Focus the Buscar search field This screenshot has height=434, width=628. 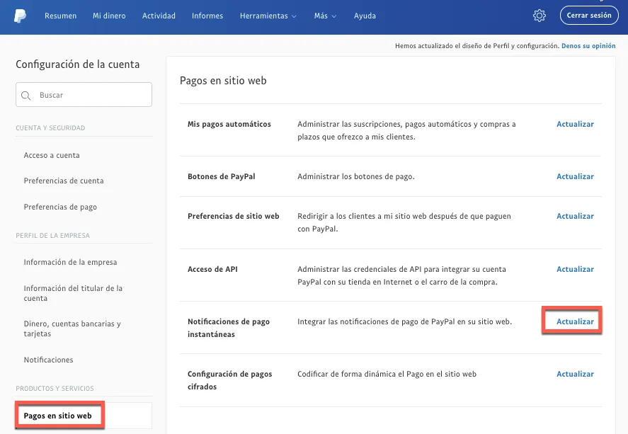coord(84,94)
